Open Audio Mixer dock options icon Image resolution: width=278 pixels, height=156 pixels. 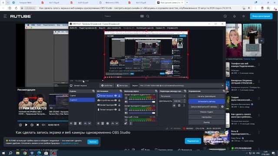click(x=156, y=91)
